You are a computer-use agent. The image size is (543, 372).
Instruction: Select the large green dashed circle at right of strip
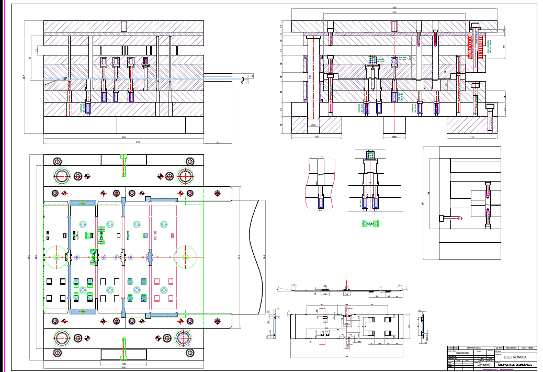pos(185,256)
